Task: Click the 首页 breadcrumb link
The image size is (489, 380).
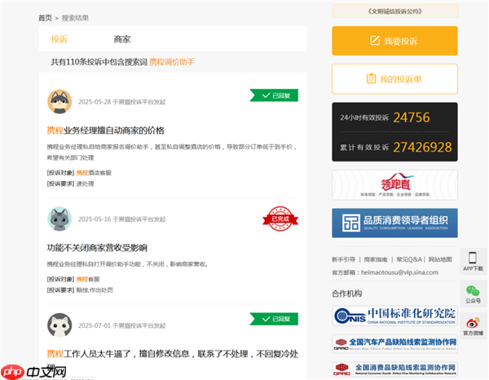Action: (x=45, y=17)
